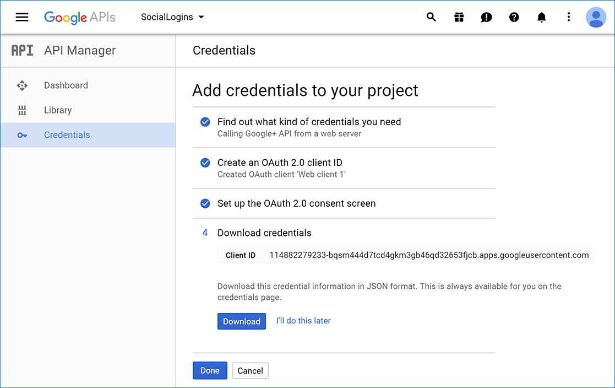Open the three-dot more options menu
Screen dimensions: 615x388
click(x=569, y=17)
